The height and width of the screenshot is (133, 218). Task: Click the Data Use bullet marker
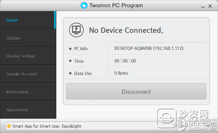click(x=70, y=73)
